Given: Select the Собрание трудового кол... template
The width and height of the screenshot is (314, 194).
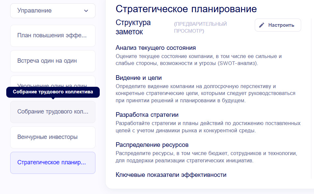Looking at the screenshot, I should click(53, 112).
